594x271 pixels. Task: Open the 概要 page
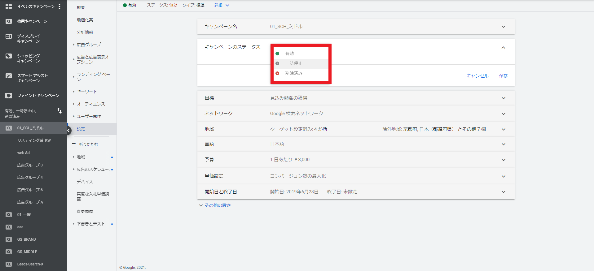(81, 7)
